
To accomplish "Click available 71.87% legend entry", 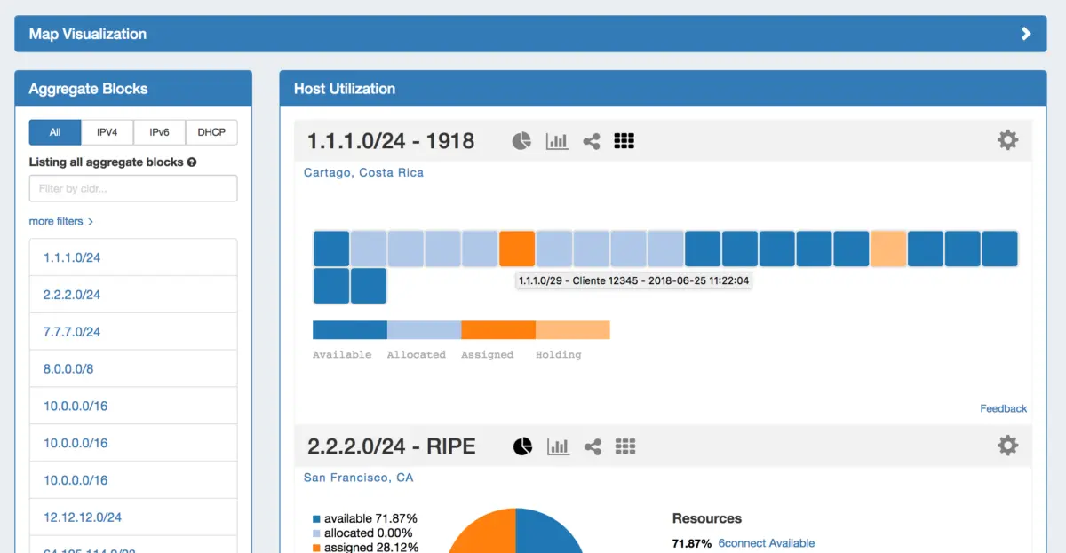I will 365,518.
